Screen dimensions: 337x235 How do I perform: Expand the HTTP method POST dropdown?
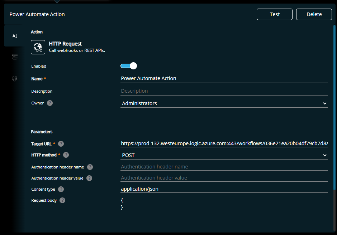(x=224, y=155)
